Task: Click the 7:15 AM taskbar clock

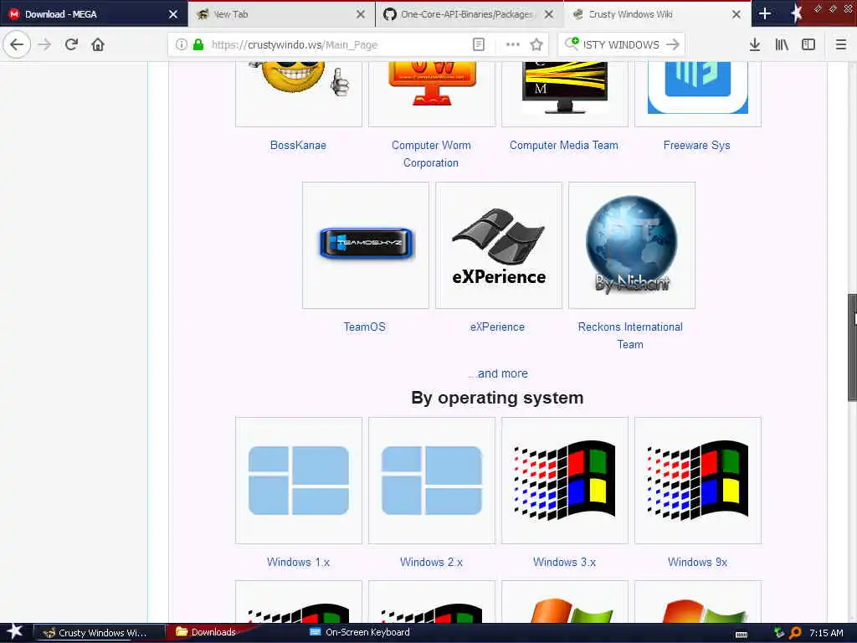Action: 826,633
